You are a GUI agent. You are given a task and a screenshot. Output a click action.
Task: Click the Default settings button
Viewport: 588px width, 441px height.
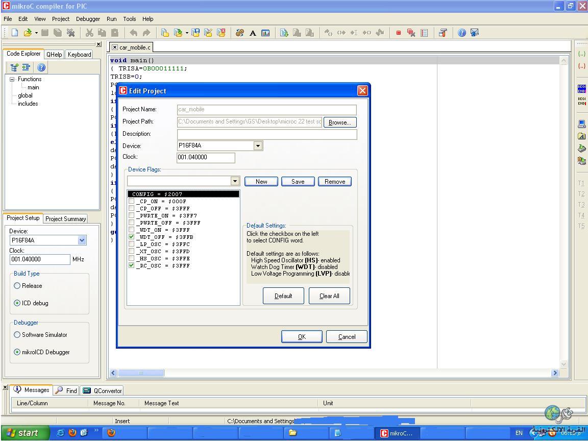click(x=283, y=296)
